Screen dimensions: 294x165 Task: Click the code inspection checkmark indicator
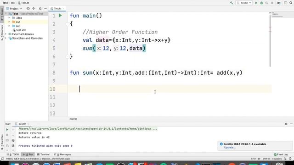270,13
